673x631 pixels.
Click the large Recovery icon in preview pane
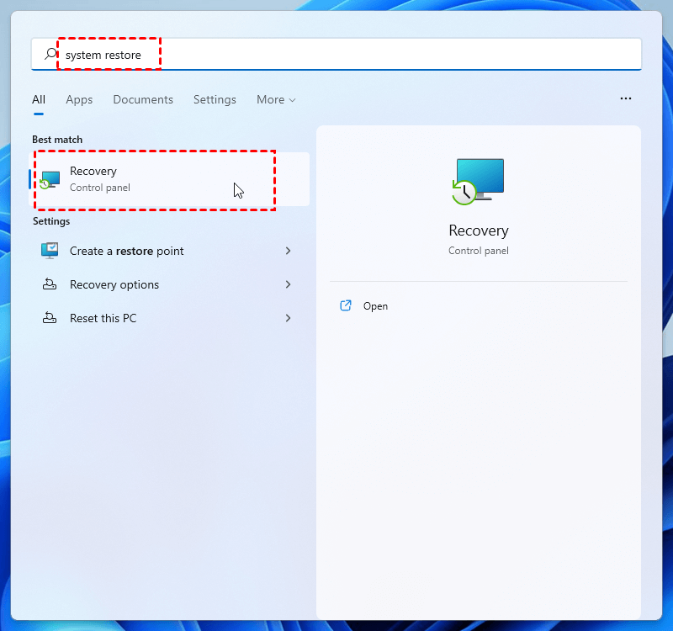tap(478, 182)
